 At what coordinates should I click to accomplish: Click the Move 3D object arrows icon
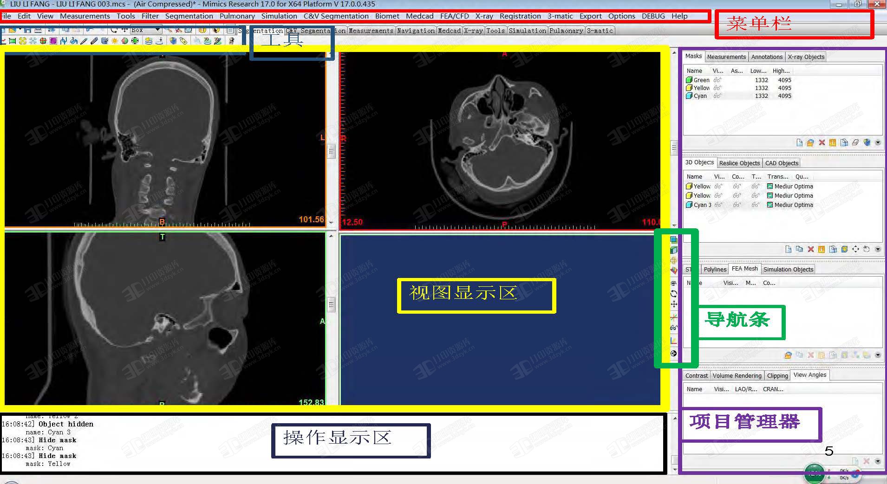tap(855, 249)
